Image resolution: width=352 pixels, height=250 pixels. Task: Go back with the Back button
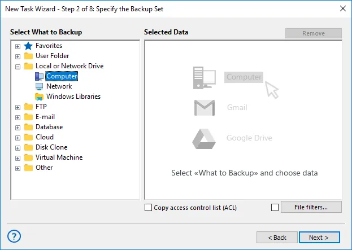click(x=277, y=238)
